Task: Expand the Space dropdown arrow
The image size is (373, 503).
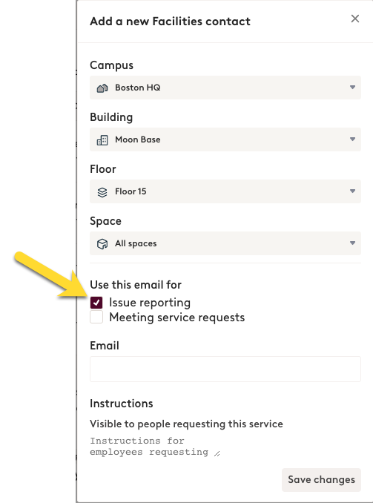Action: [352, 243]
